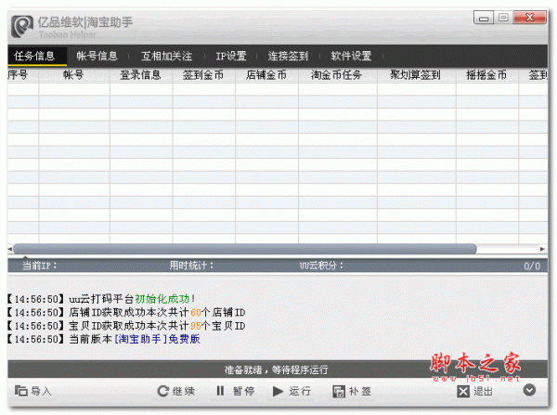Open the 任务信息 tab

[x=36, y=56]
